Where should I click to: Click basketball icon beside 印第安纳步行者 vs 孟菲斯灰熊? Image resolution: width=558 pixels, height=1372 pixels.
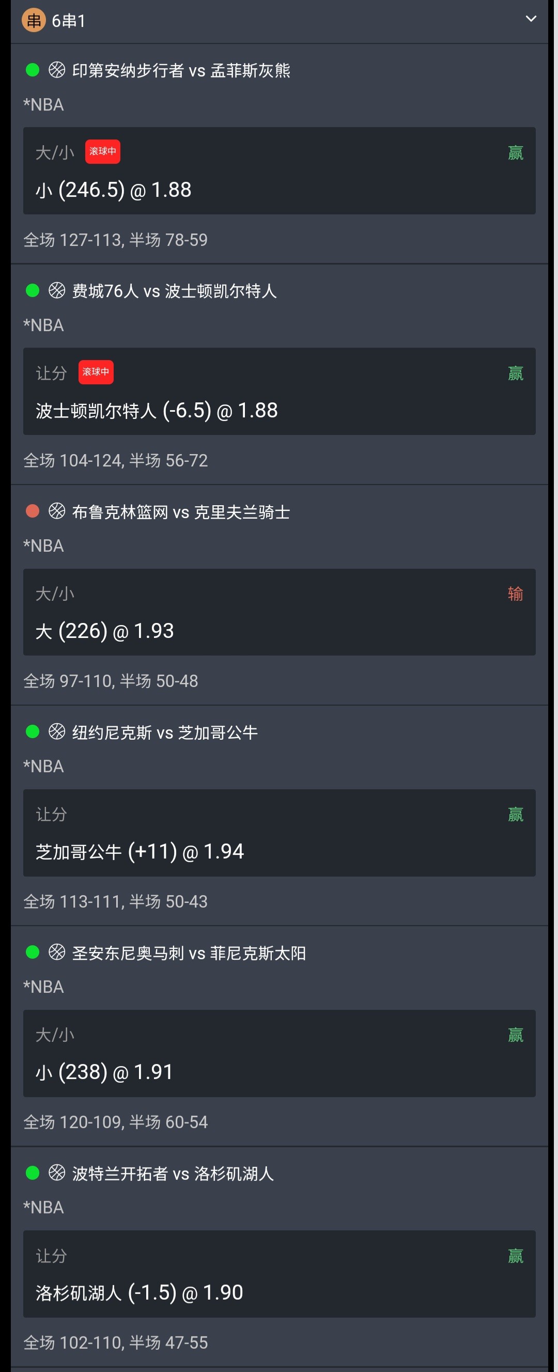(57, 70)
